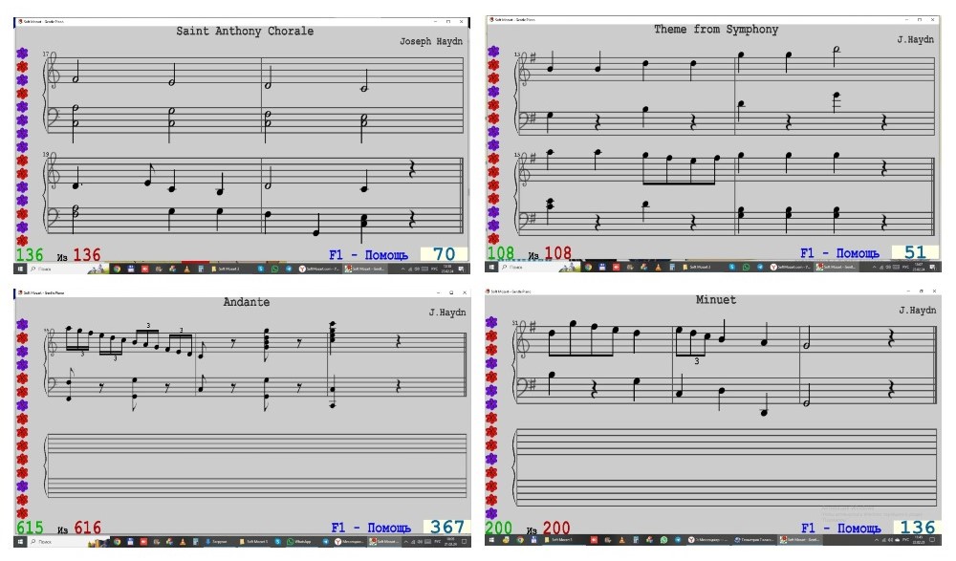
Task: Open WhatsApp from Saint Anthony Chorale window taskbar
Action: [275, 269]
